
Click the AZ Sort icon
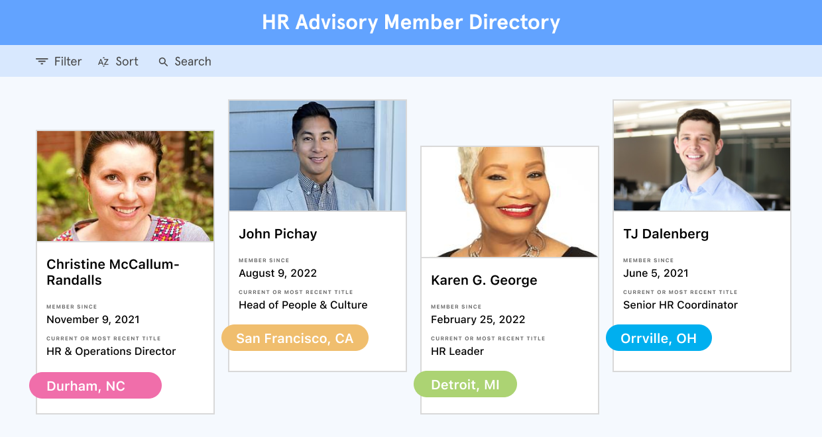coord(103,61)
